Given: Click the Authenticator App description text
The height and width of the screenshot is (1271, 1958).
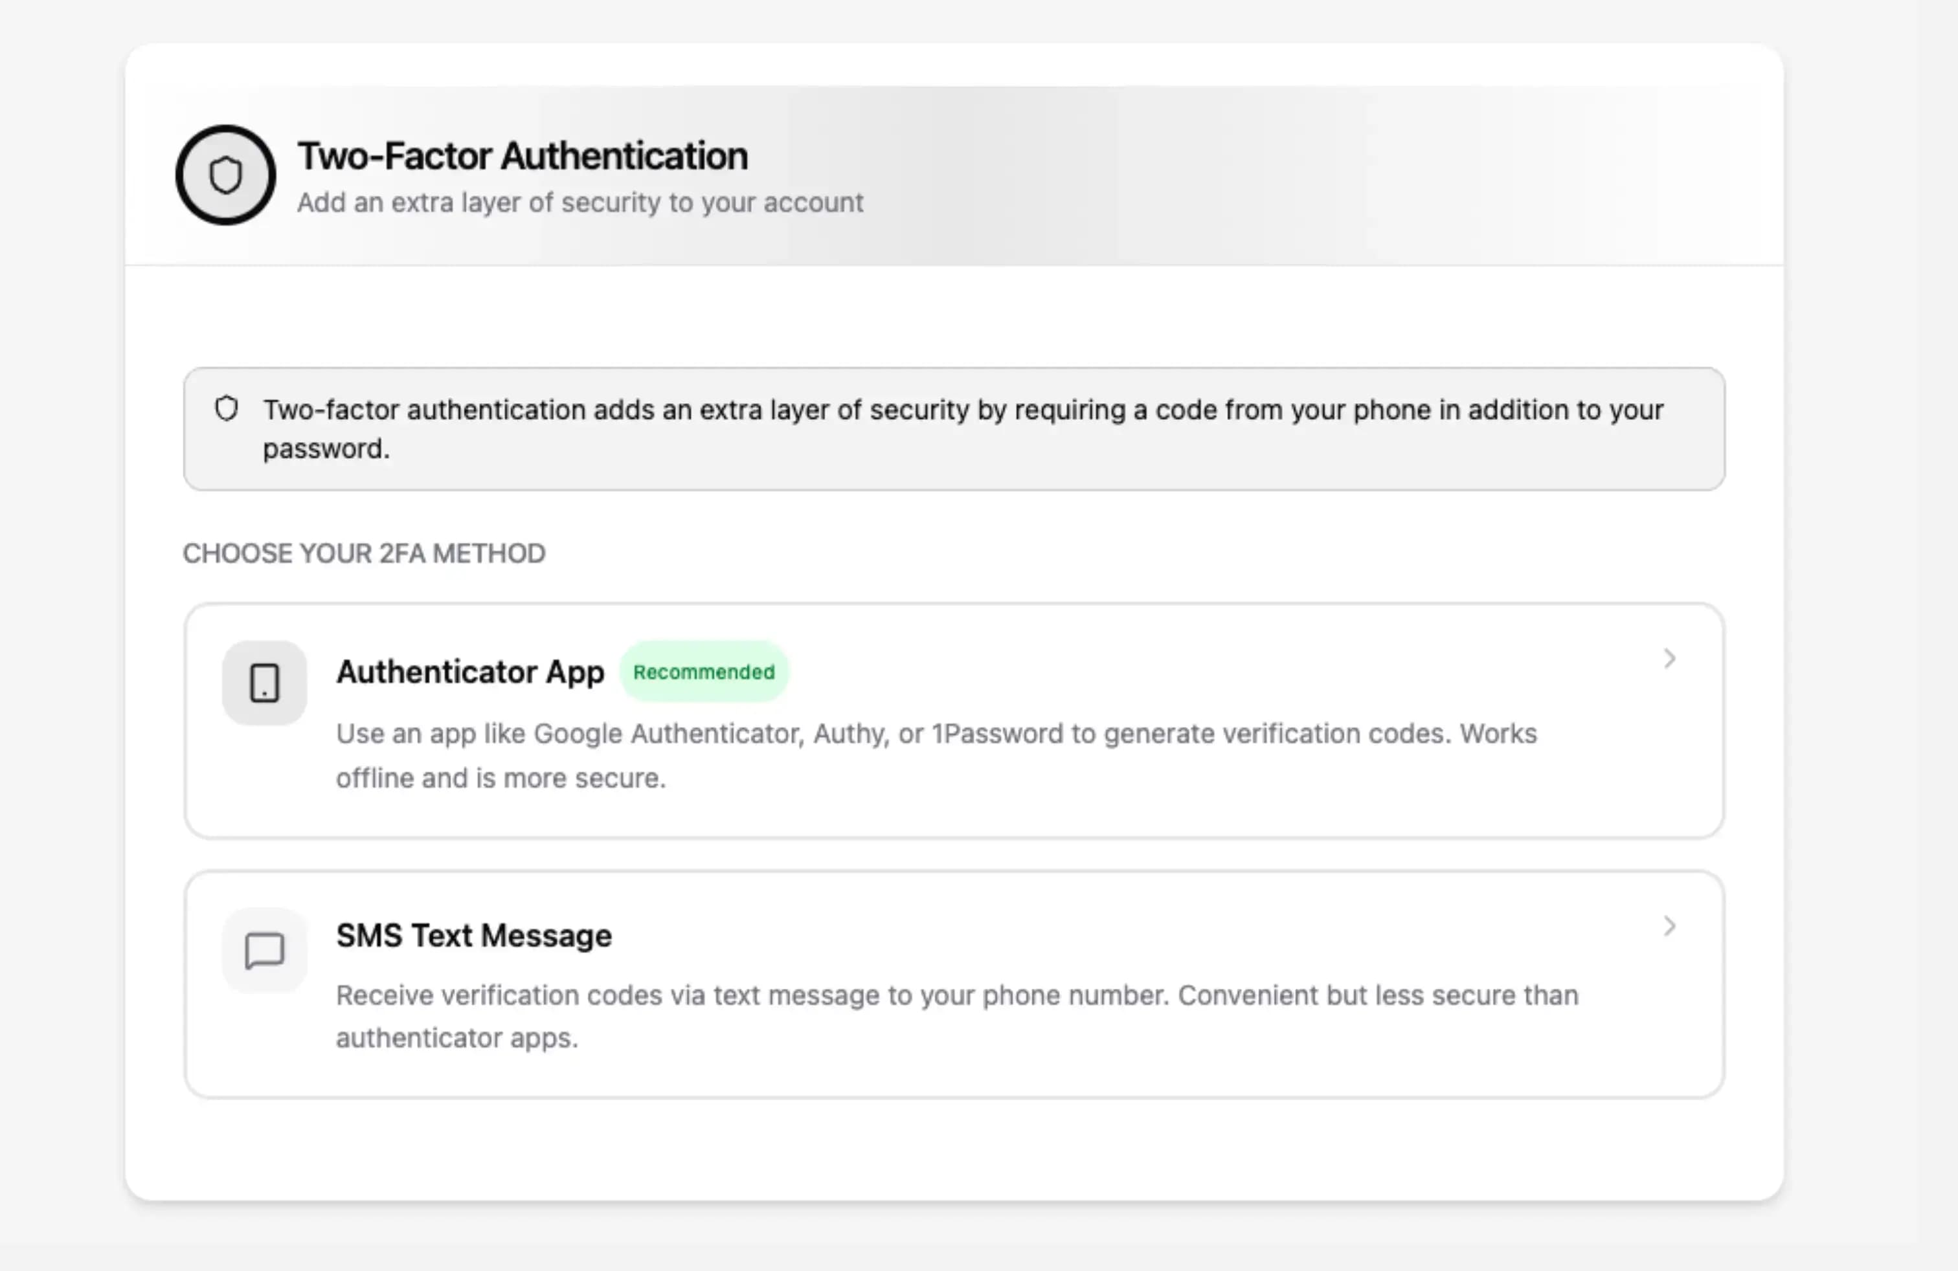Looking at the screenshot, I should pos(936,755).
